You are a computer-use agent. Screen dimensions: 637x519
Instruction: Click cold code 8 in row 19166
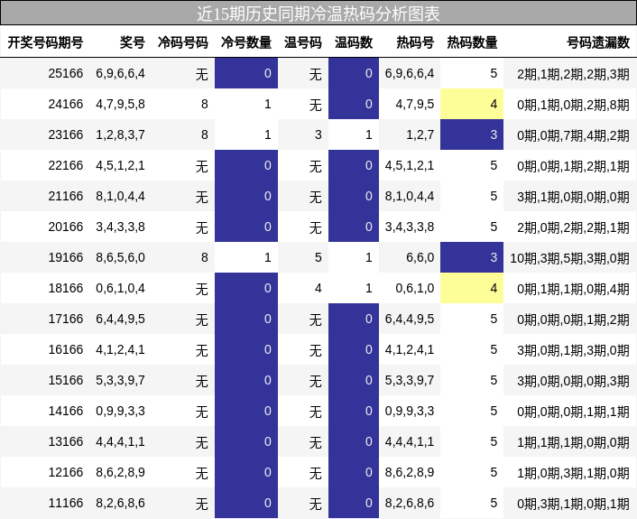(204, 257)
